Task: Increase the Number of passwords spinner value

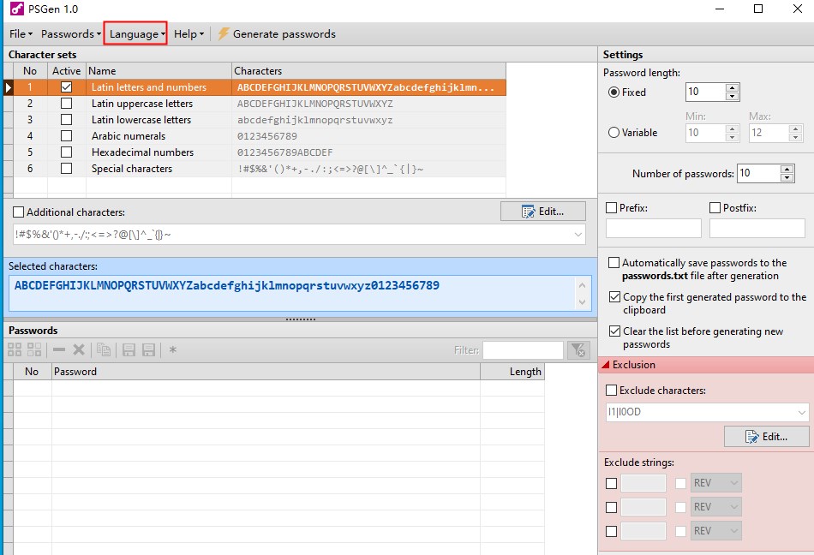Action: (787, 169)
